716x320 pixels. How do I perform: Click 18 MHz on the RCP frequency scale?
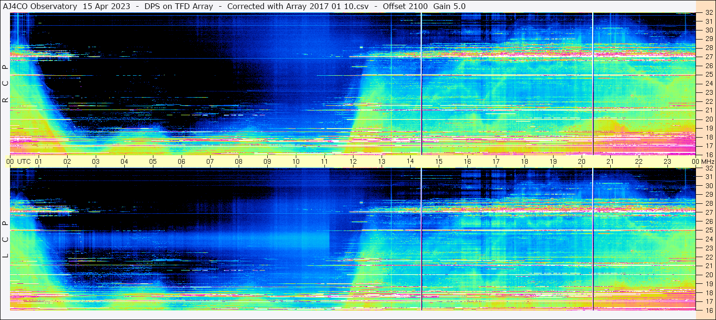[709, 137]
